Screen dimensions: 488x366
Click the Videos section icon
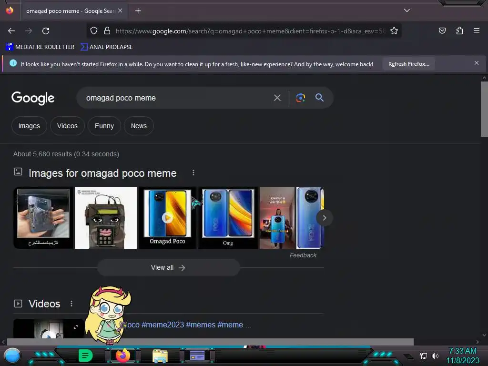(x=18, y=304)
